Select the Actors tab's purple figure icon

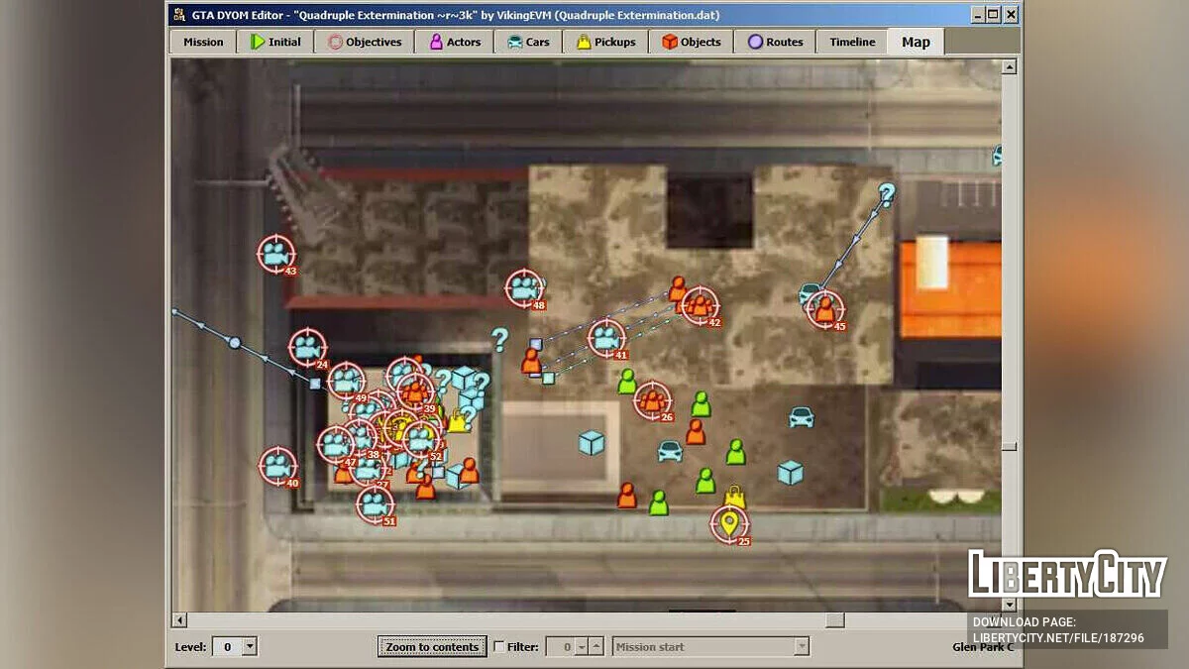[x=436, y=42]
